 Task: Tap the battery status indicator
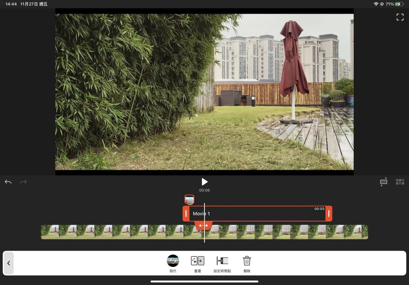(399, 4)
